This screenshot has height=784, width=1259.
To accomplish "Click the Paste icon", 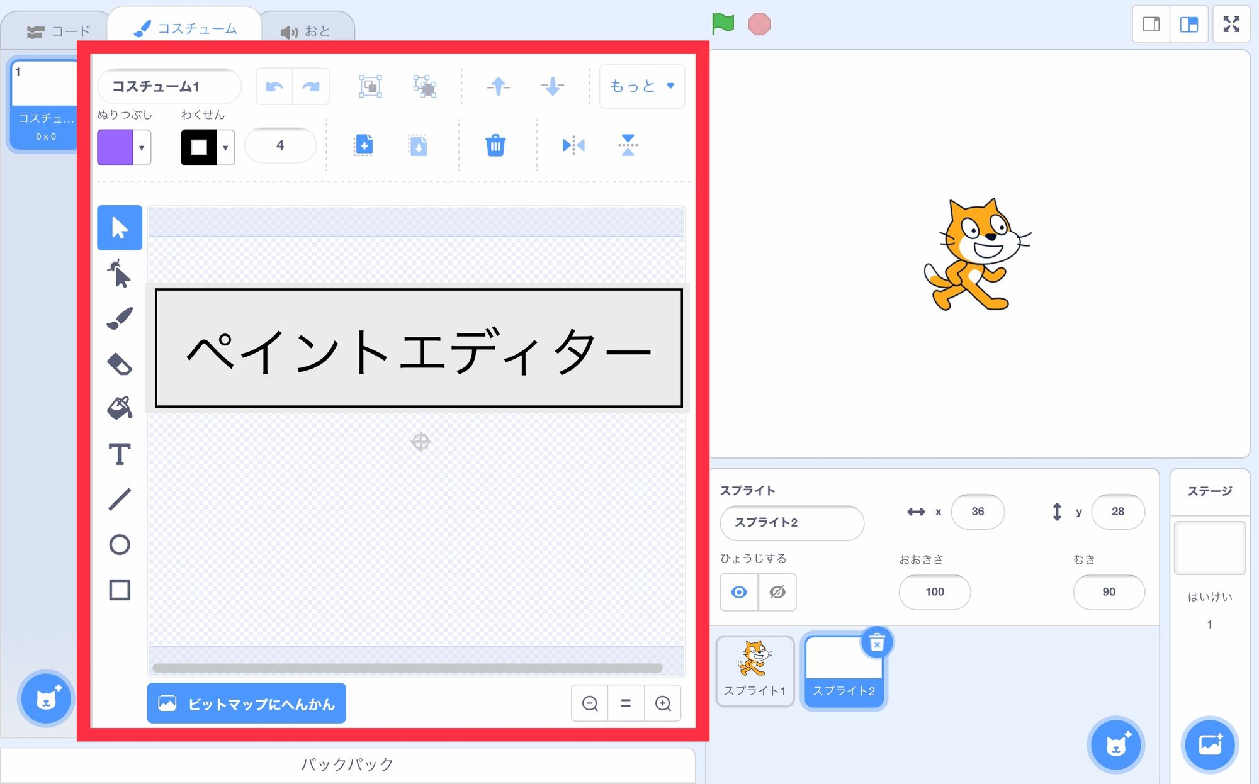I will click(418, 145).
